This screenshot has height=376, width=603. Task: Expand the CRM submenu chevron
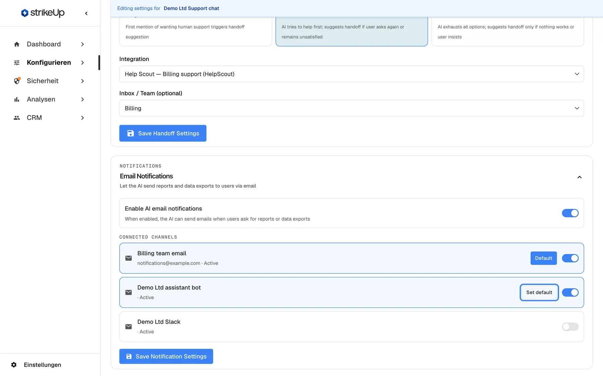(x=82, y=118)
